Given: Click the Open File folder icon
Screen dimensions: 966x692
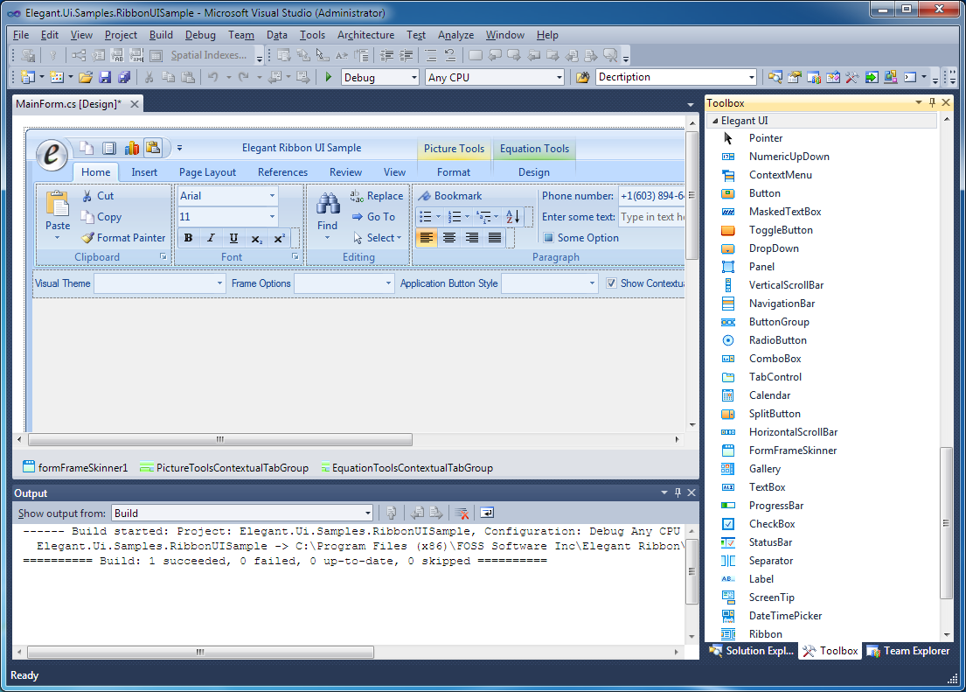Looking at the screenshot, I should click(86, 77).
